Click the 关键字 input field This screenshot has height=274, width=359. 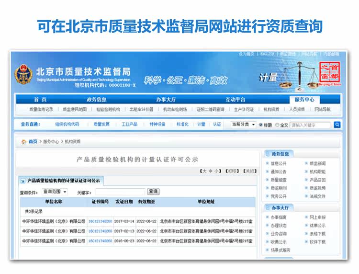tap(120, 192)
